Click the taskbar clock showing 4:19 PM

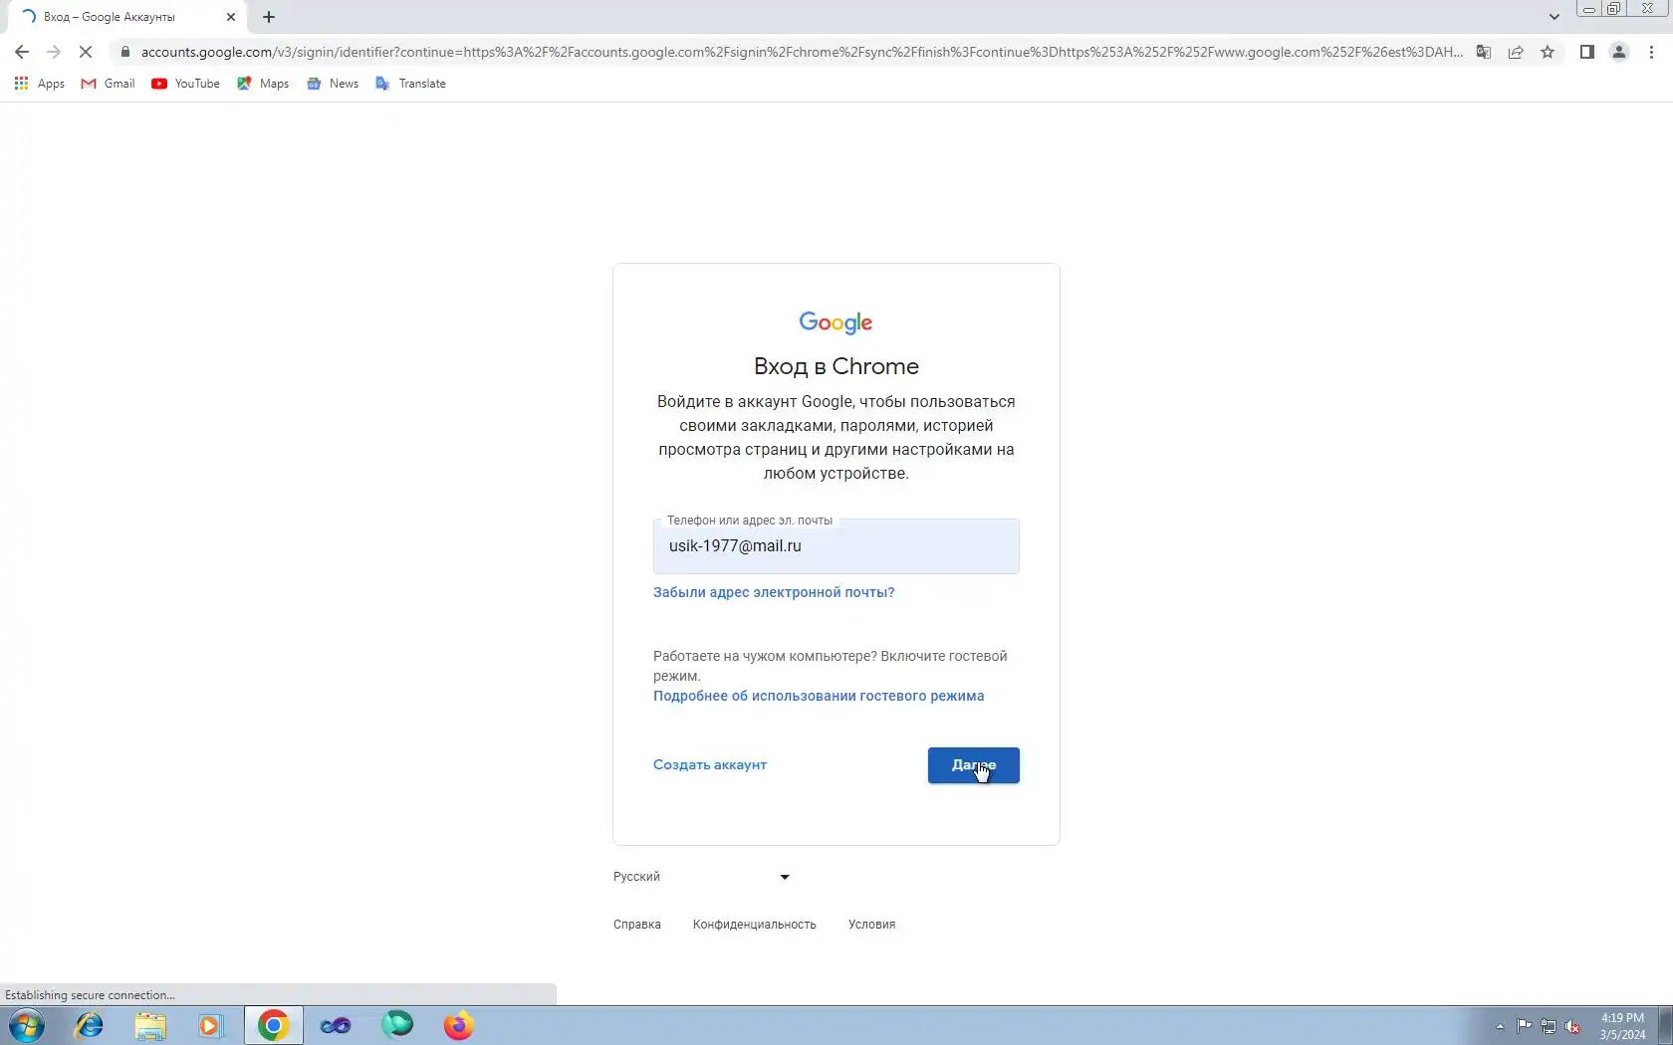click(1622, 1026)
